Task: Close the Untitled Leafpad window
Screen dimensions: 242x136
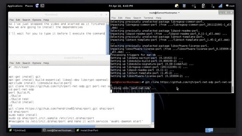Action: tap(106, 14)
